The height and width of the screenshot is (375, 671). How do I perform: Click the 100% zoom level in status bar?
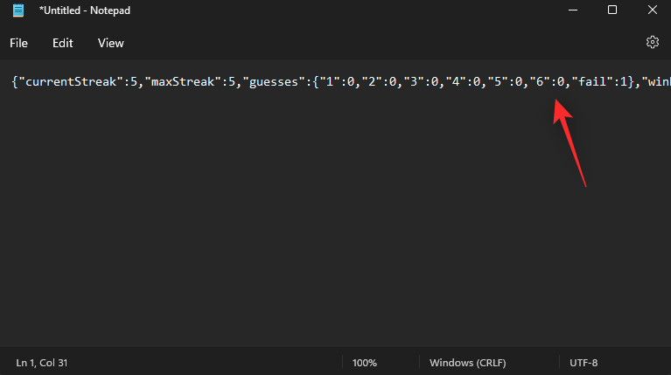click(365, 362)
